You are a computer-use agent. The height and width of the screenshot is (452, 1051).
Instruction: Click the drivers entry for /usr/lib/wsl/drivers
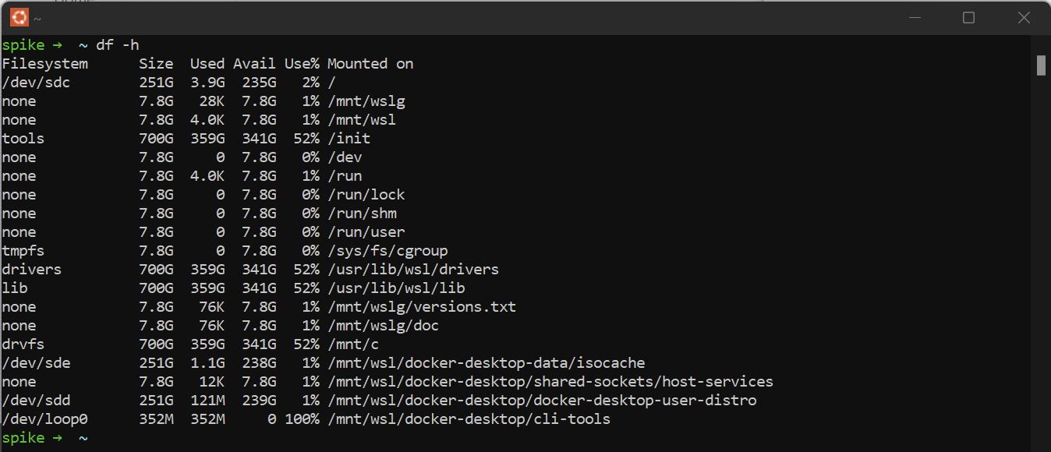[32, 269]
